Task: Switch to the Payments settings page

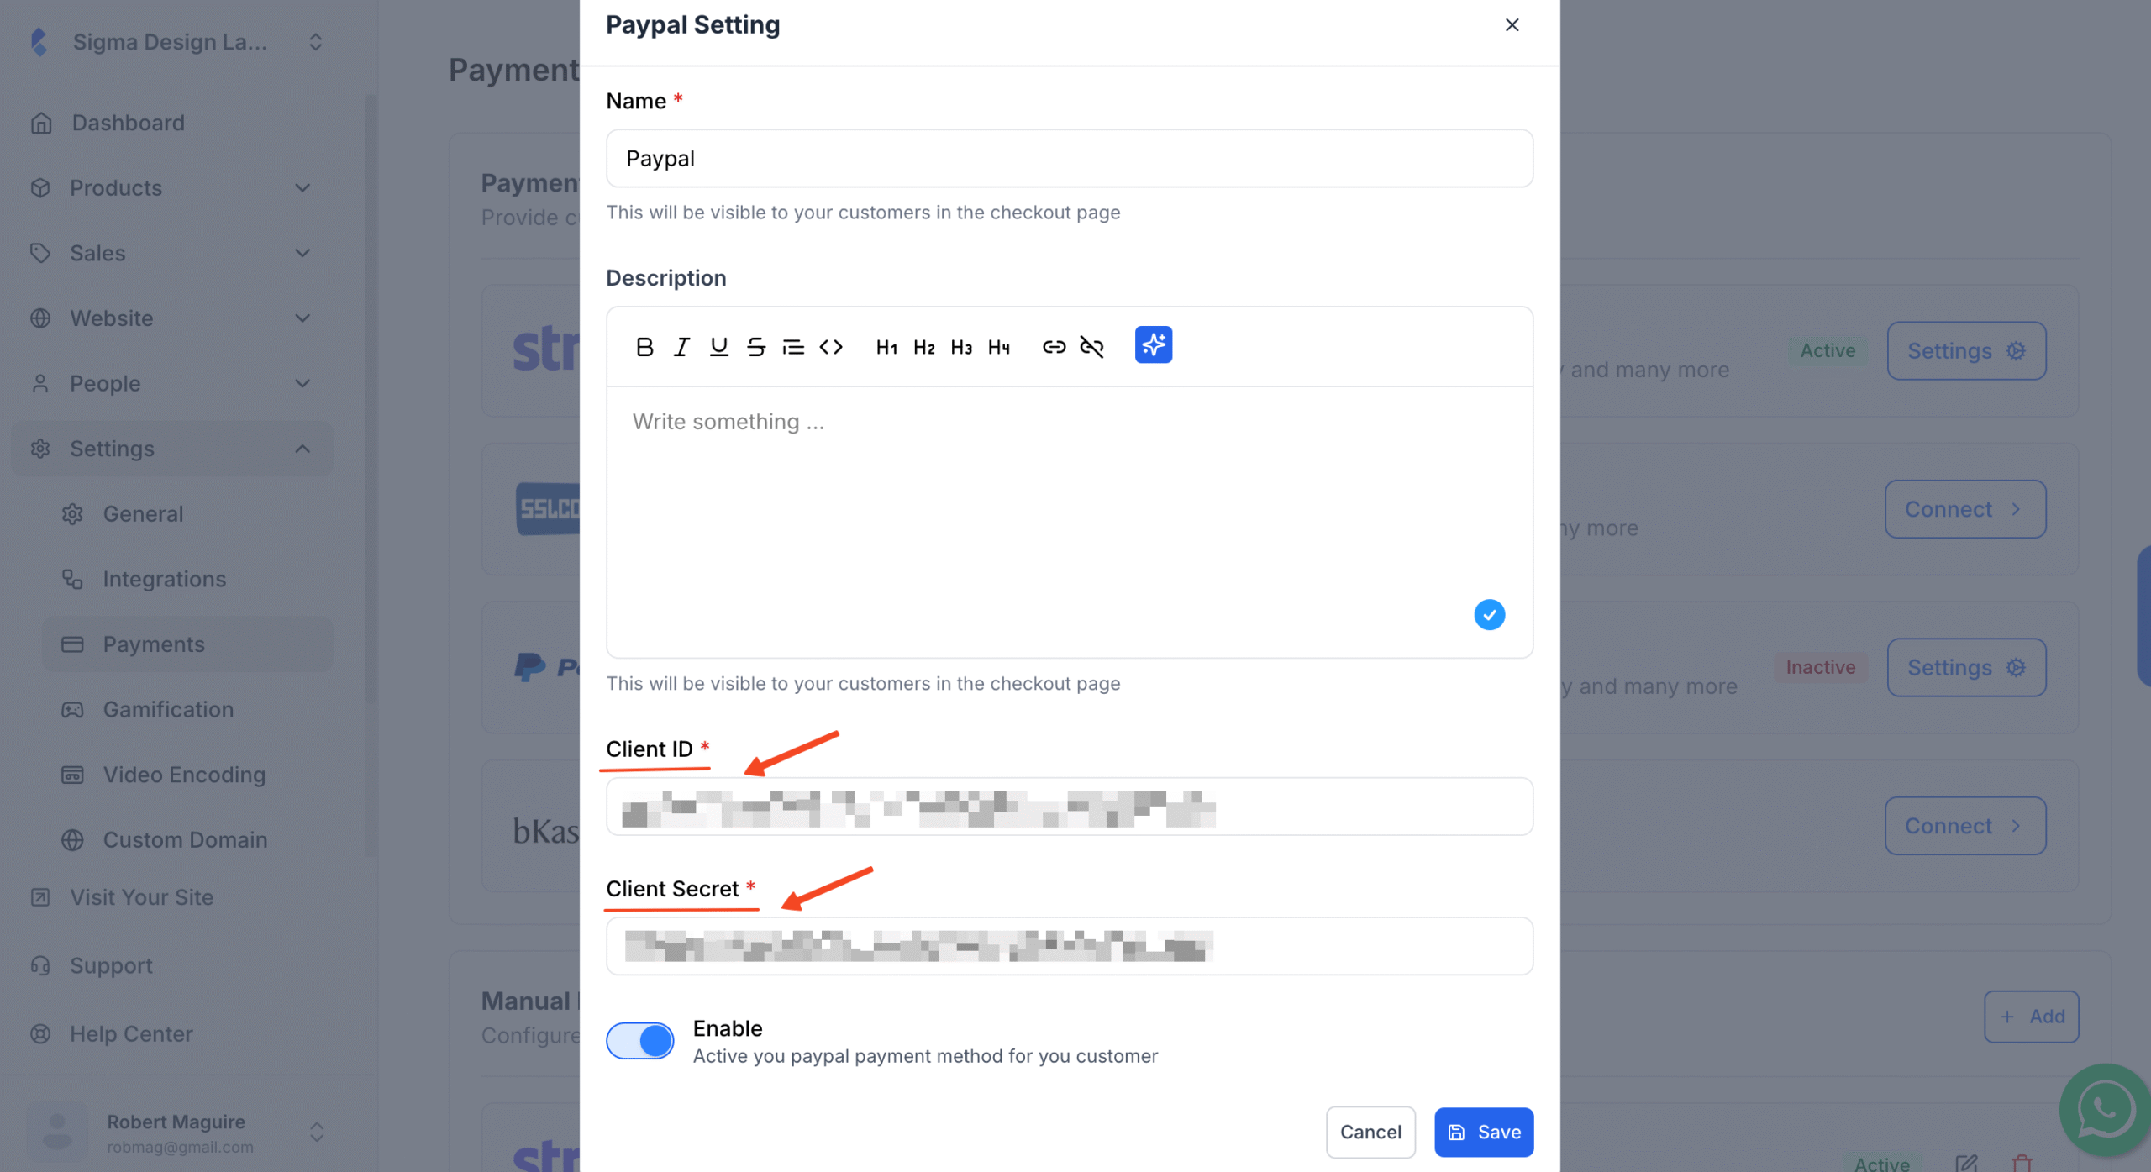Action: tap(154, 644)
